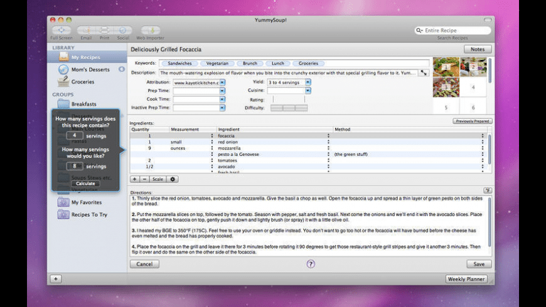546x307 pixels.
Task: Open ingredient stepper for red onion row
Action: point(328,142)
